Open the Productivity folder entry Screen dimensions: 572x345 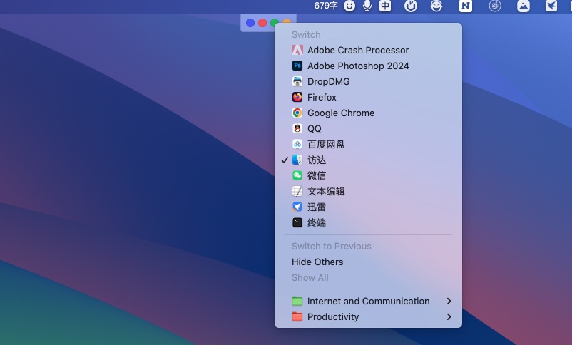coord(368,316)
